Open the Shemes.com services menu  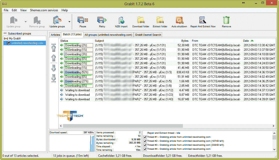44,10
